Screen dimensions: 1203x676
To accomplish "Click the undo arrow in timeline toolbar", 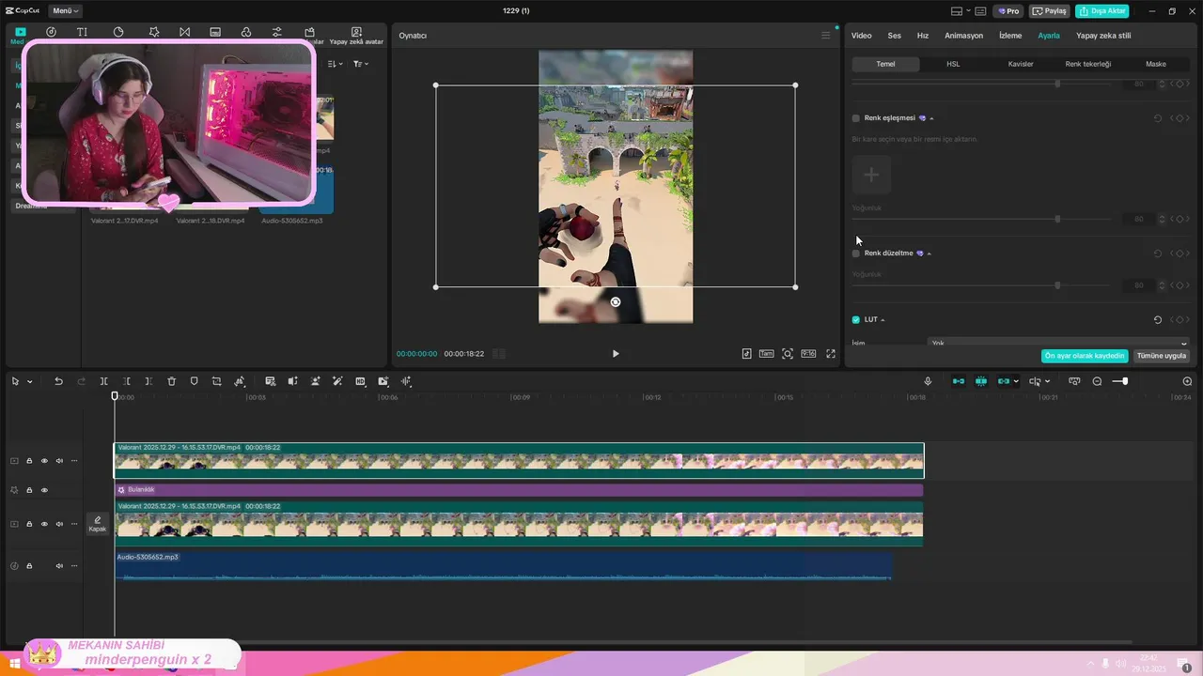I will pos(58,381).
